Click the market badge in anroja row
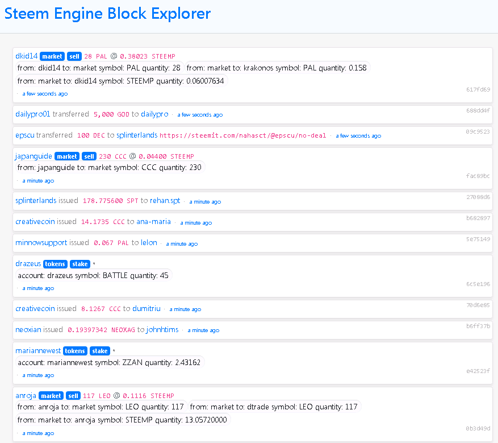 pos(51,396)
